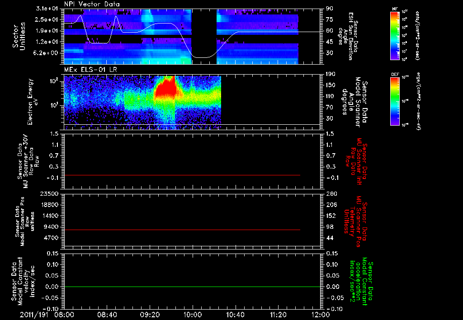Click the 9400 tick on scanner position axis
The height and width of the screenshot is (320, 463).
point(52,227)
